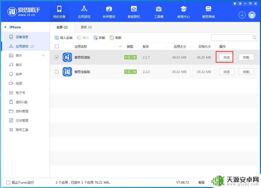
Task: Sort by 应用大小 column header
Action: pyautogui.click(x=180, y=47)
